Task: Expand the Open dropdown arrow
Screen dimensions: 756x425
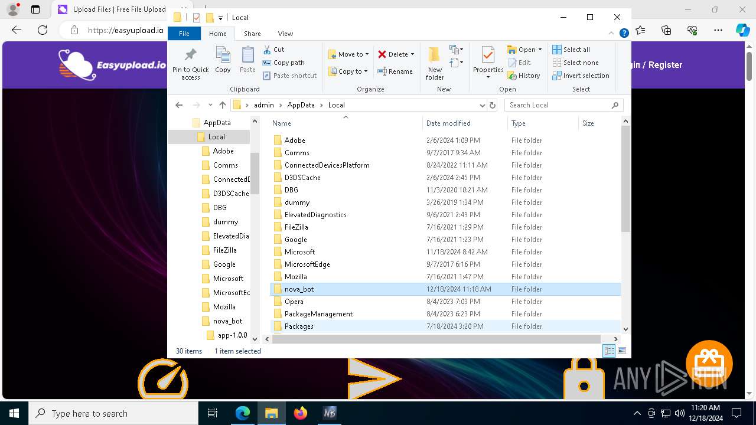Action: tap(539, 50)
